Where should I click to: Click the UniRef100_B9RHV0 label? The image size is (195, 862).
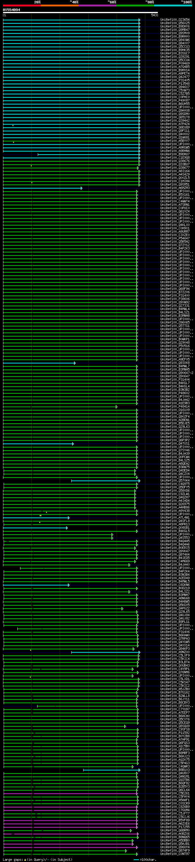point(175,36)
